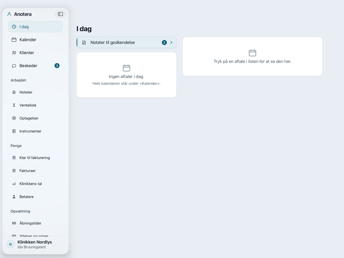This screenshot has height=258, width=344.
Task: Click the Åbningstider grid icon
Action: coord(14,223)
